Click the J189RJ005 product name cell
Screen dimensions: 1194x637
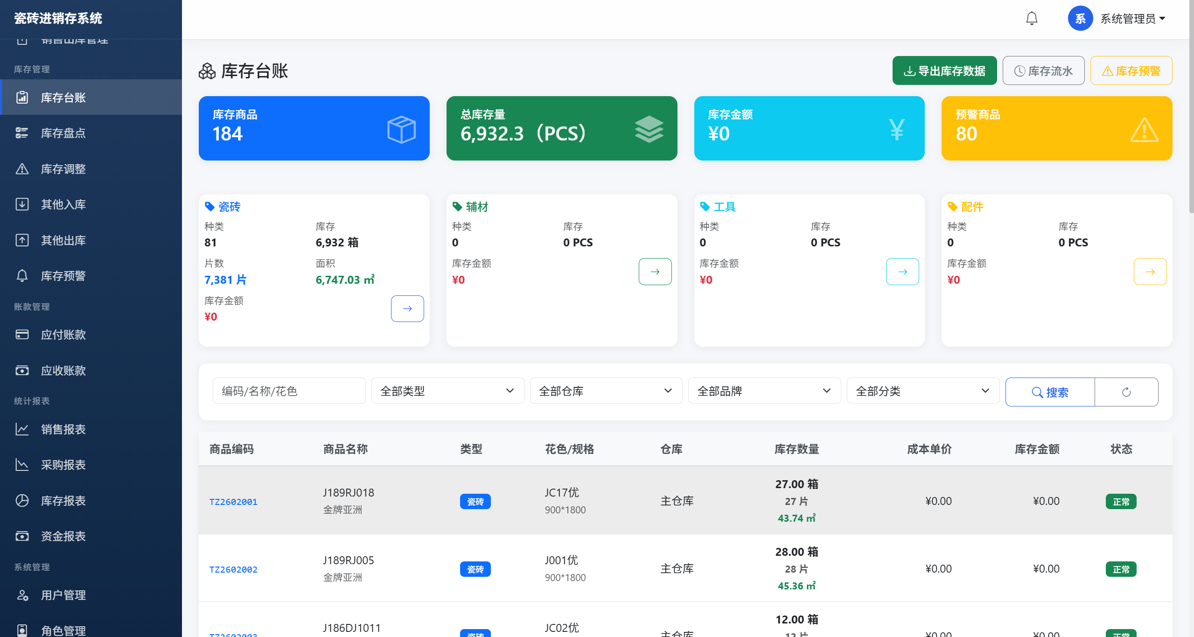point(349,560)
